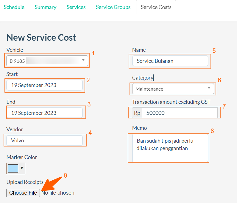Click the No file chosen text

point(58,193)
